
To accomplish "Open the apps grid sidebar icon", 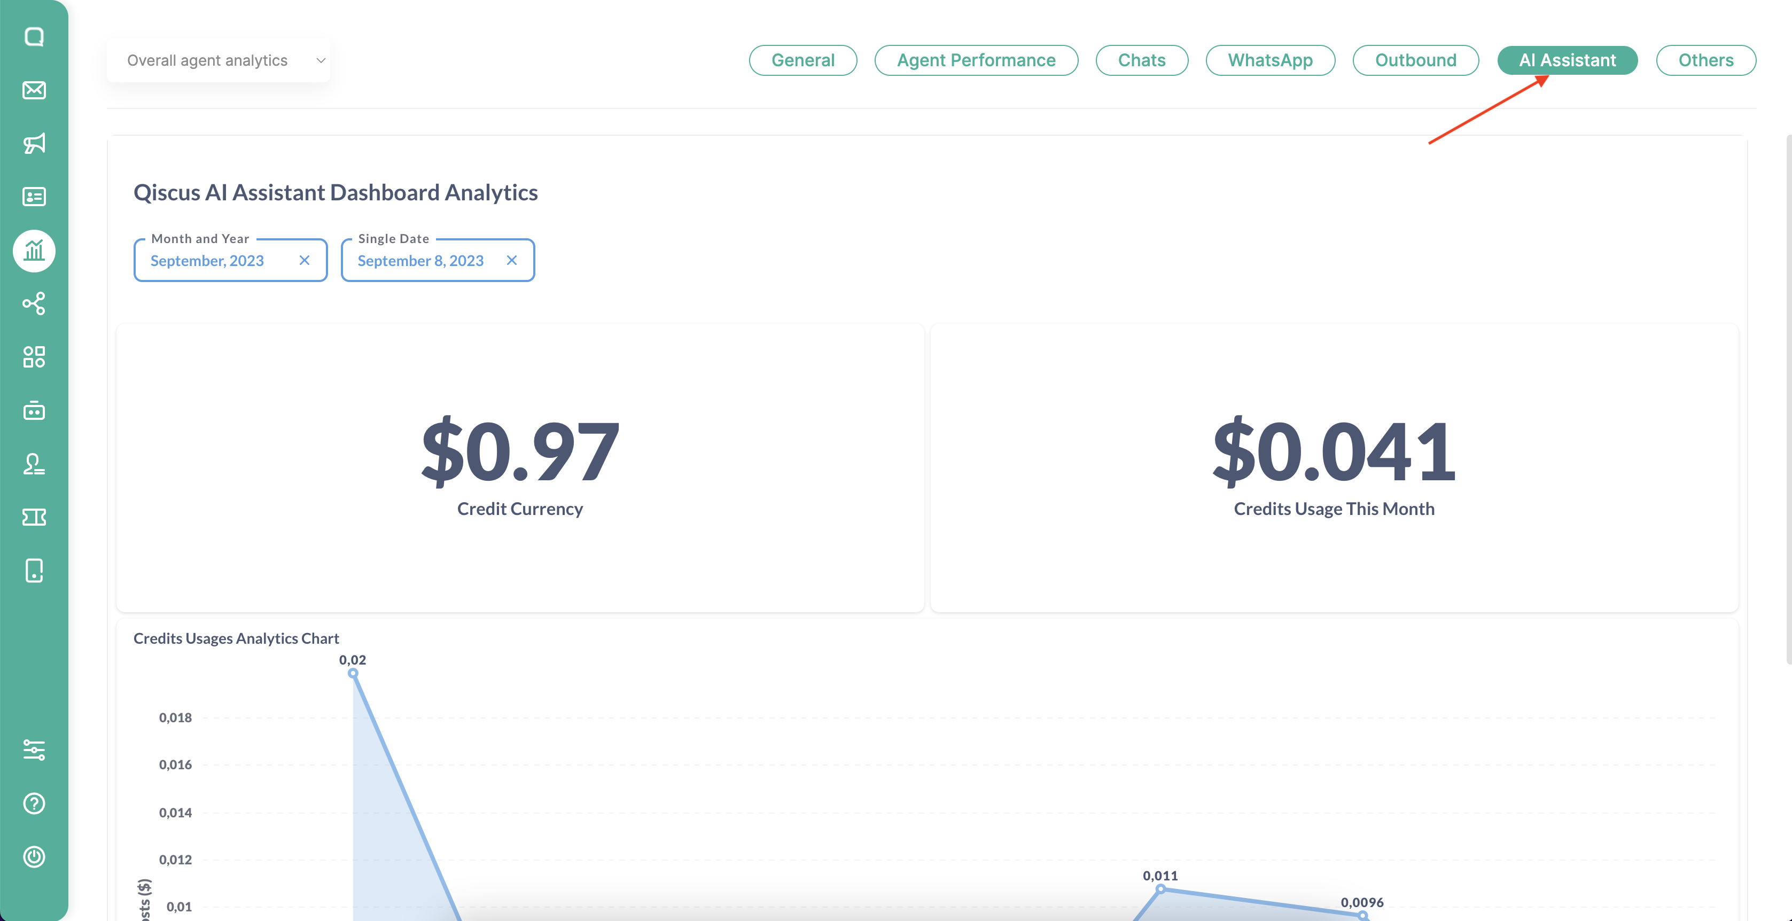I will (34, 357).
